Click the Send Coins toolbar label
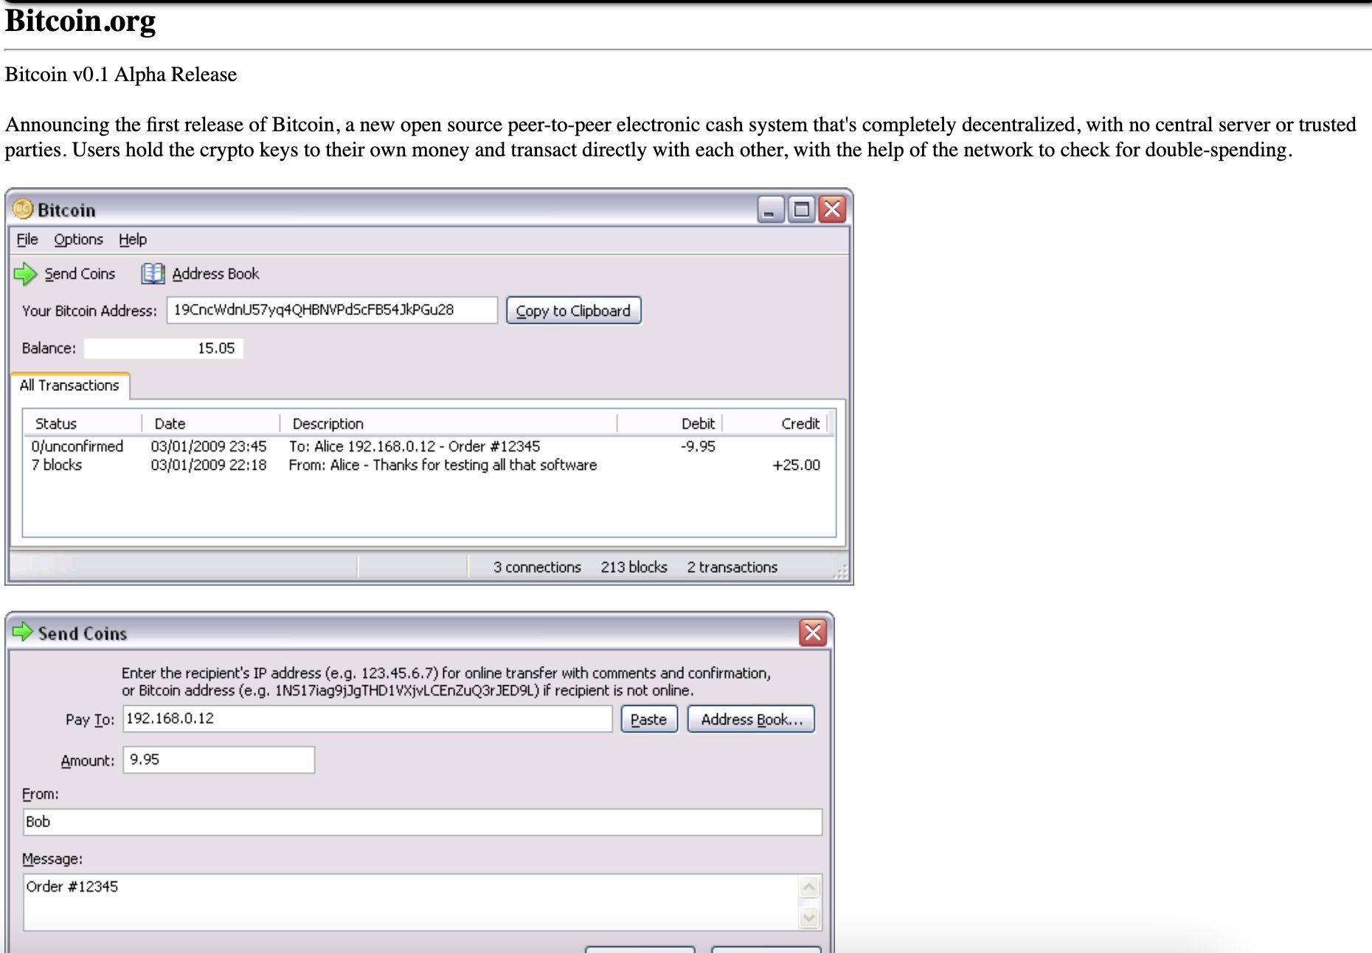Image resolution: width=1372 pixels, height=953 pixels. [x=80, y=274]
